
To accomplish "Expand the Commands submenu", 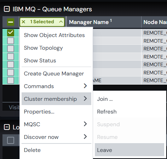I will (56, 86).
